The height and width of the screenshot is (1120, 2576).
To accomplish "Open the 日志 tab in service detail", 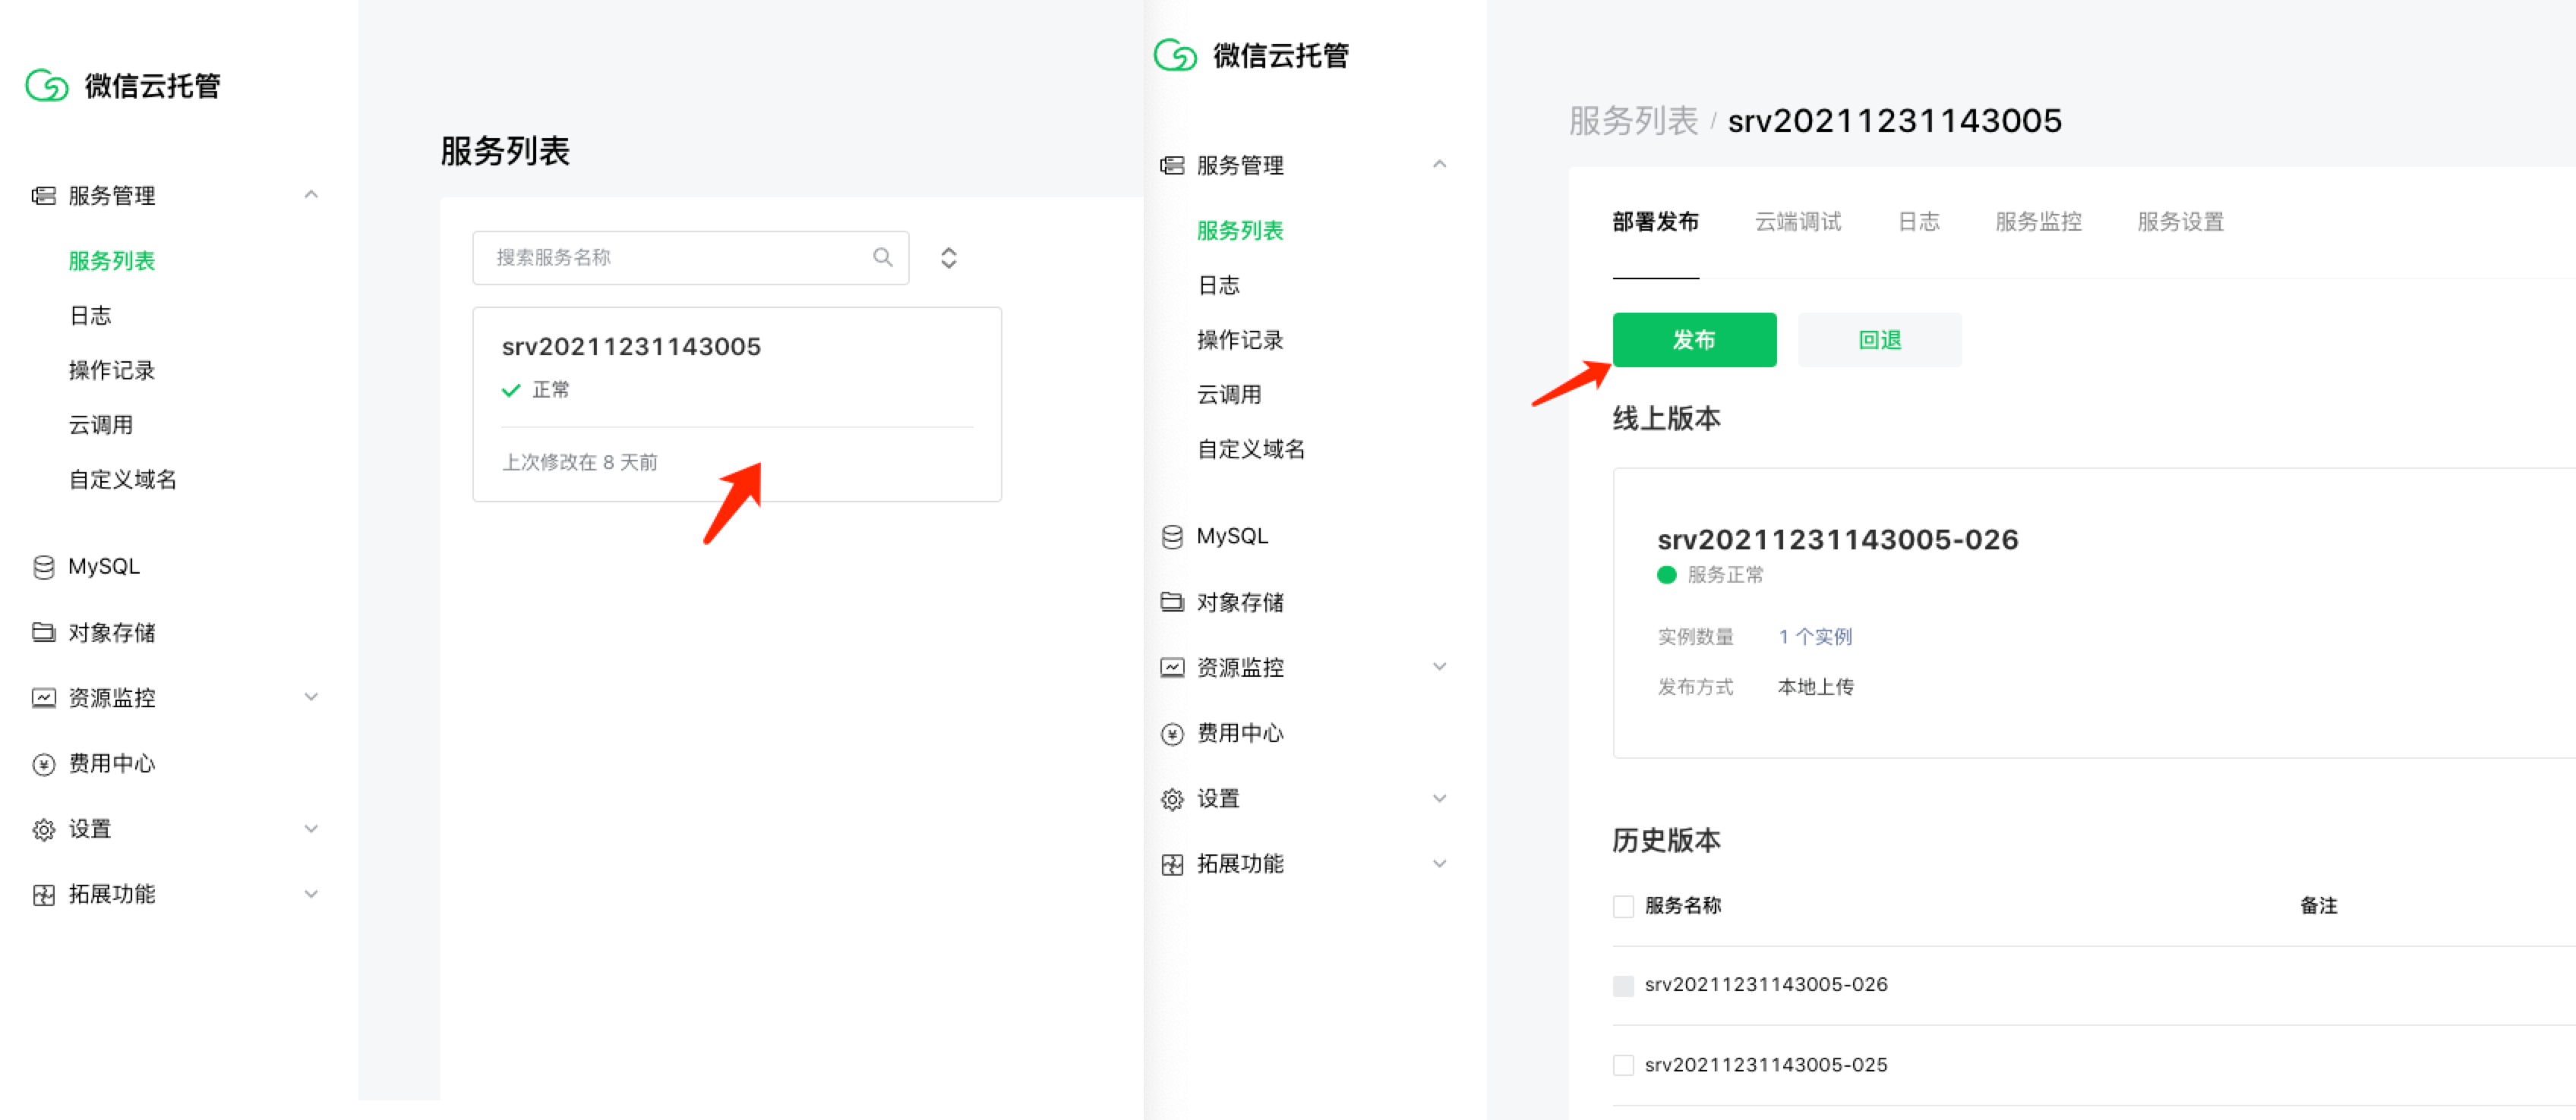I will 1918,222.
